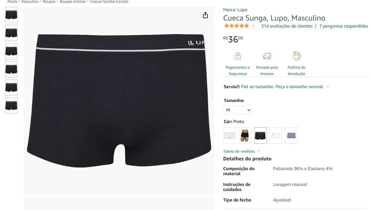Select the first product thumbnail image
Viewport: 372px width, 210px height.
tap(11, 15)
